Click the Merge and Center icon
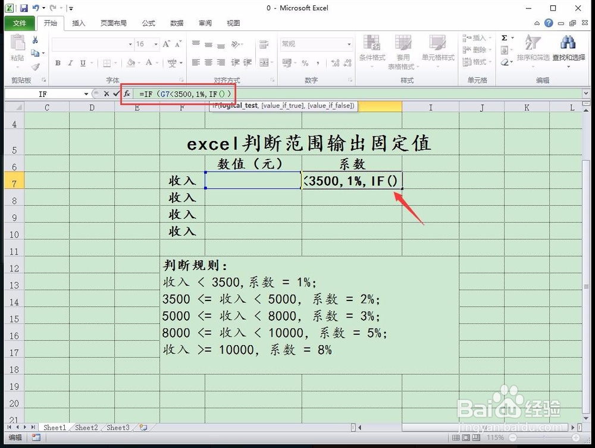Viewport: 595px width, 448px height. (x=264, y=62)
